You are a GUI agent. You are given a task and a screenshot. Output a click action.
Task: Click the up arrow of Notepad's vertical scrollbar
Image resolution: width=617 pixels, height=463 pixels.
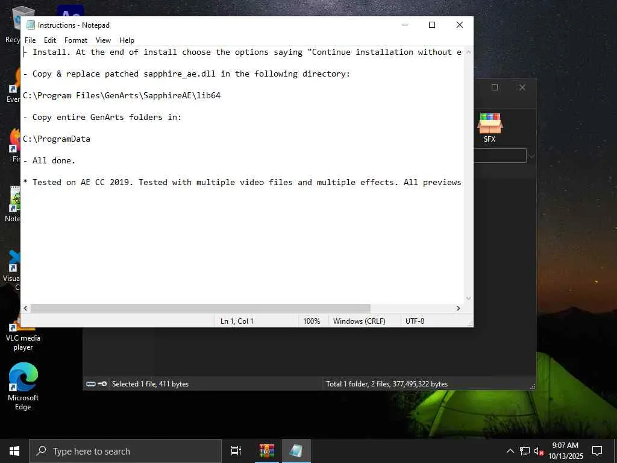click(x=468, y=52)
